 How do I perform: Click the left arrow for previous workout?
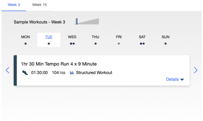coord(7,70)
